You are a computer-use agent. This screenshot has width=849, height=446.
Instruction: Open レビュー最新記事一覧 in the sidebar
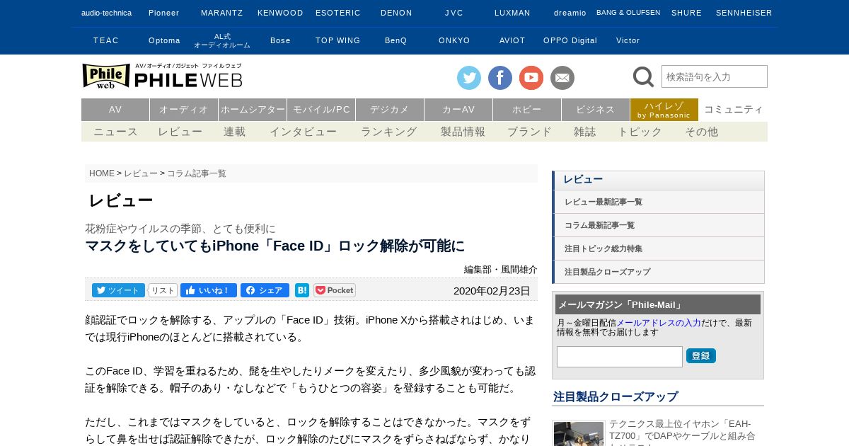tap(658, 202)
